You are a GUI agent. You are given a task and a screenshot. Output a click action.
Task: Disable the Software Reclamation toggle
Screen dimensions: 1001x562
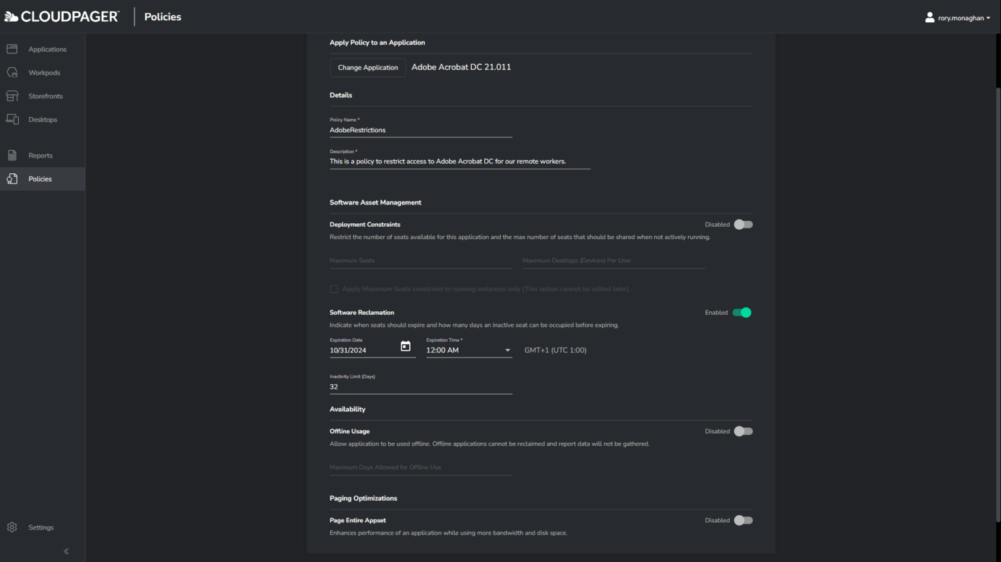coord(742,313)
